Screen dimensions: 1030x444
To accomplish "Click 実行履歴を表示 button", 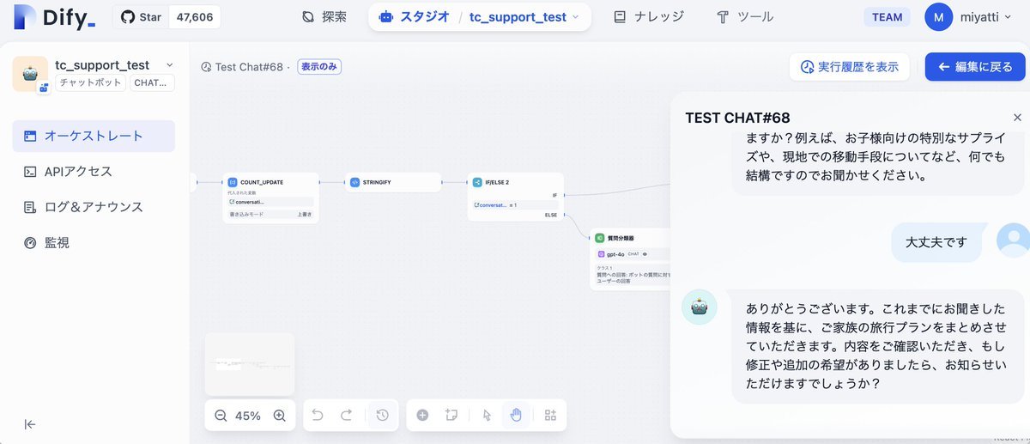I will (x=850, y=67).
